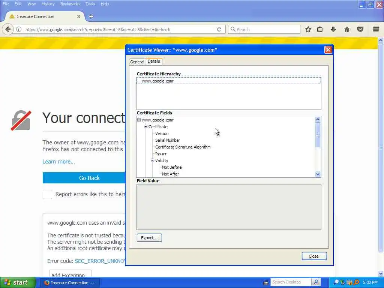Click the browser page scroll down arrow

pyautogui.click(x=381, y=273)
